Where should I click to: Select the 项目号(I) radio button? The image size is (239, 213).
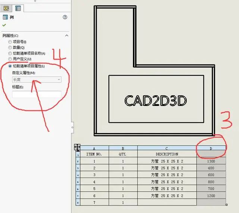point(10,42)
